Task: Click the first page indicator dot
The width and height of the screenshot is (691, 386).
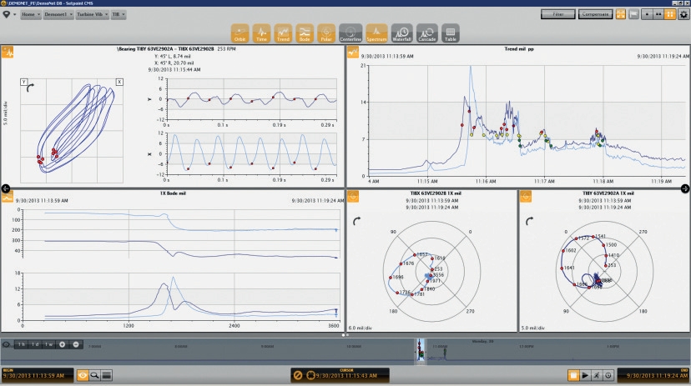Action: click(x=343, y=335)
